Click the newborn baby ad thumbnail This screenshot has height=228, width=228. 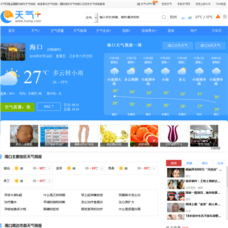click(24, 136)
